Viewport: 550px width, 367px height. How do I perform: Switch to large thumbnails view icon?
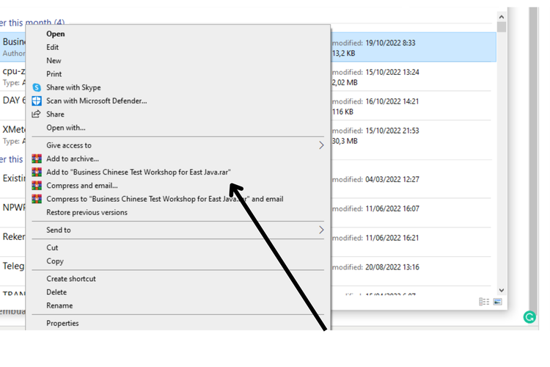497,302
